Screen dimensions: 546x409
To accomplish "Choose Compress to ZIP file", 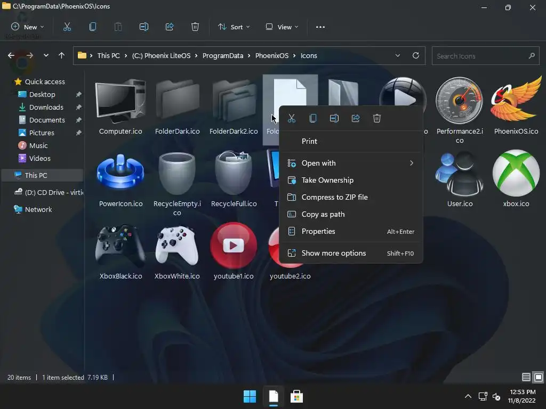I will click(x=351, y=197).
